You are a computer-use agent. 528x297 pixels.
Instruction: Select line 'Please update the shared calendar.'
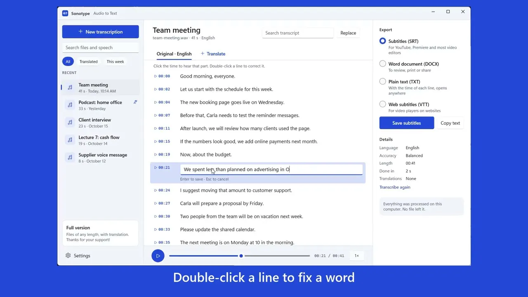pos(218,229)
